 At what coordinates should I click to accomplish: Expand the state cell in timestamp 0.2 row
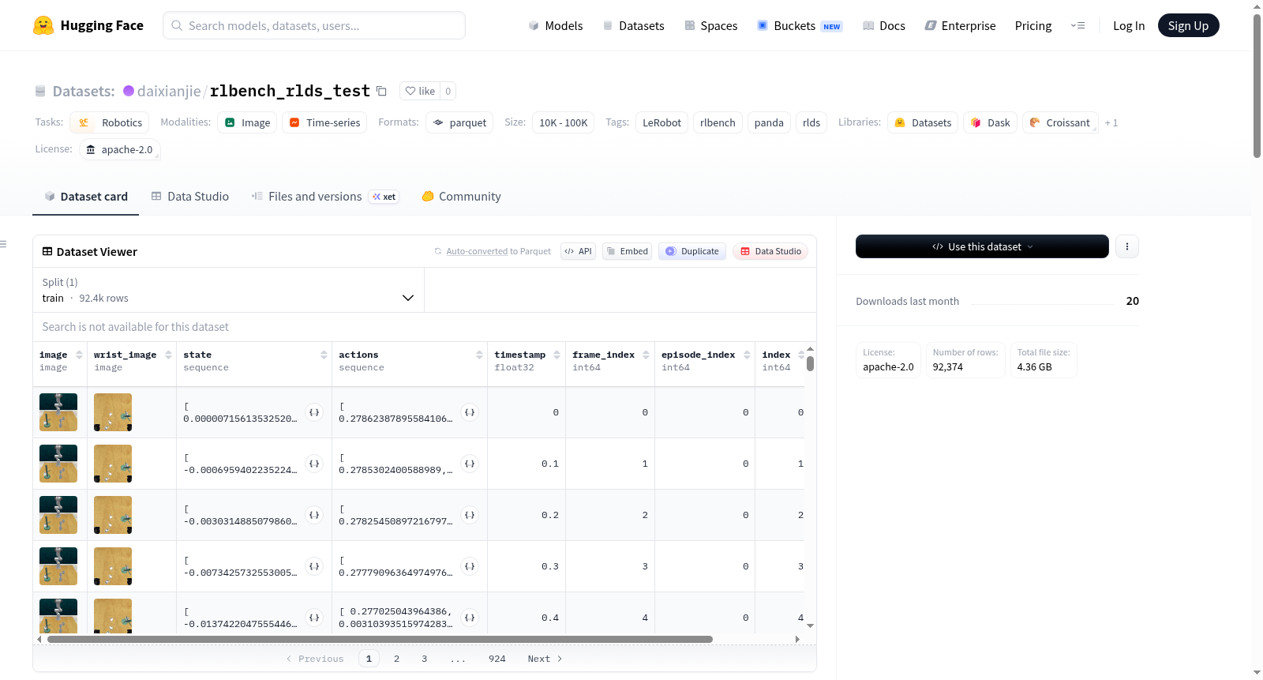coord(314,515)
